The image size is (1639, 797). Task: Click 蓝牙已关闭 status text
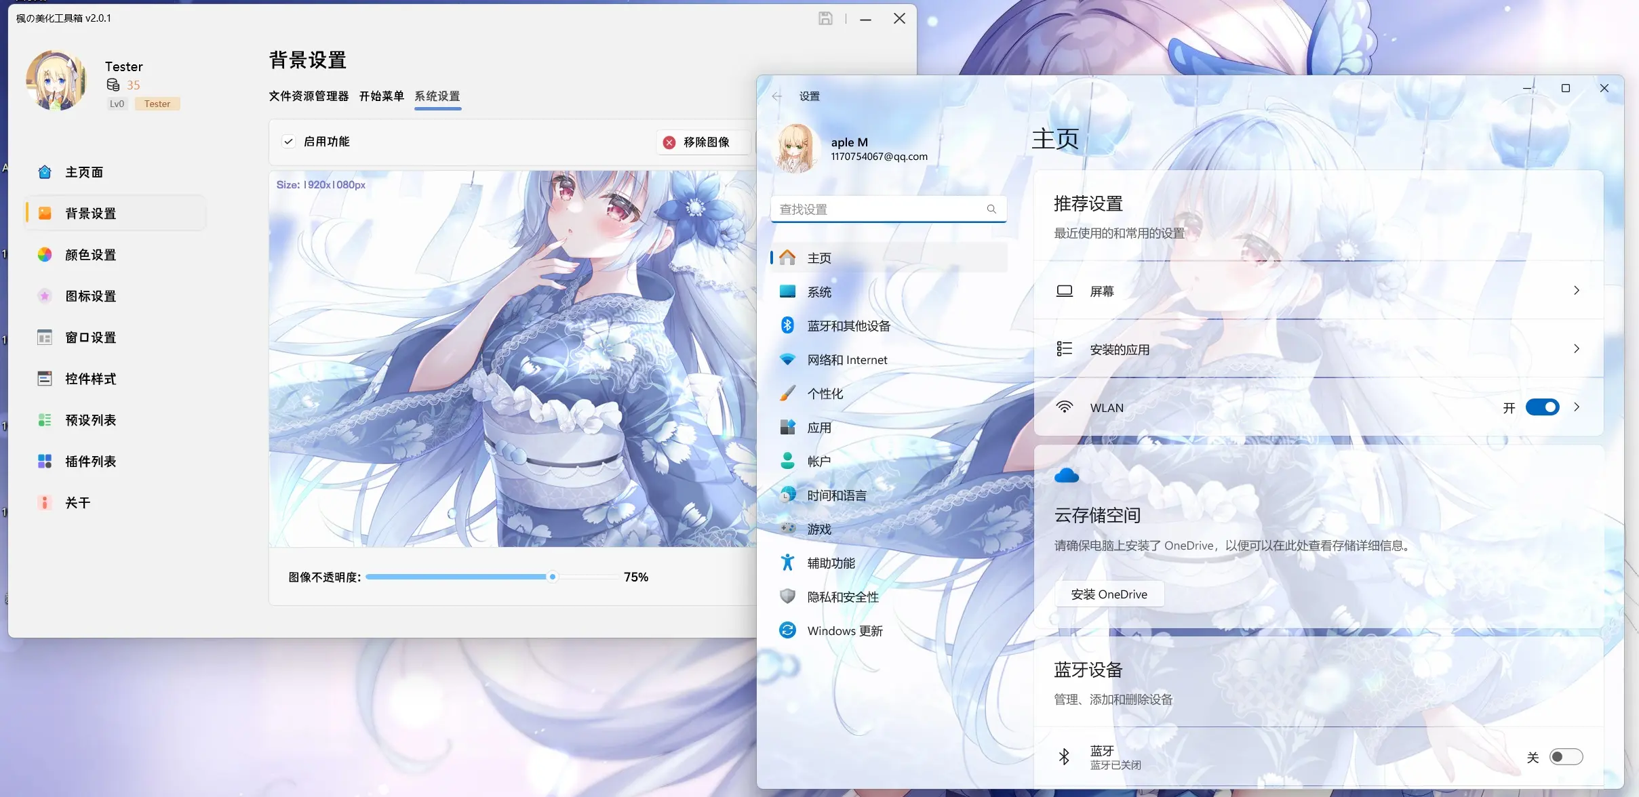point(1115,765)
